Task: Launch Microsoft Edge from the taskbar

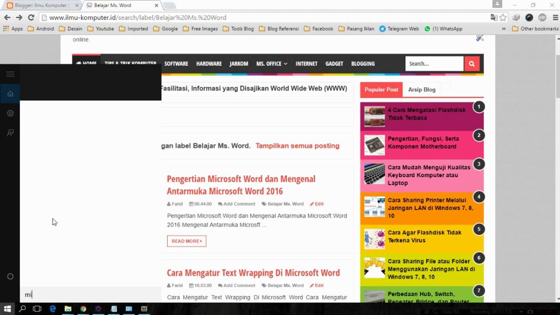Action: coord(52,309)
